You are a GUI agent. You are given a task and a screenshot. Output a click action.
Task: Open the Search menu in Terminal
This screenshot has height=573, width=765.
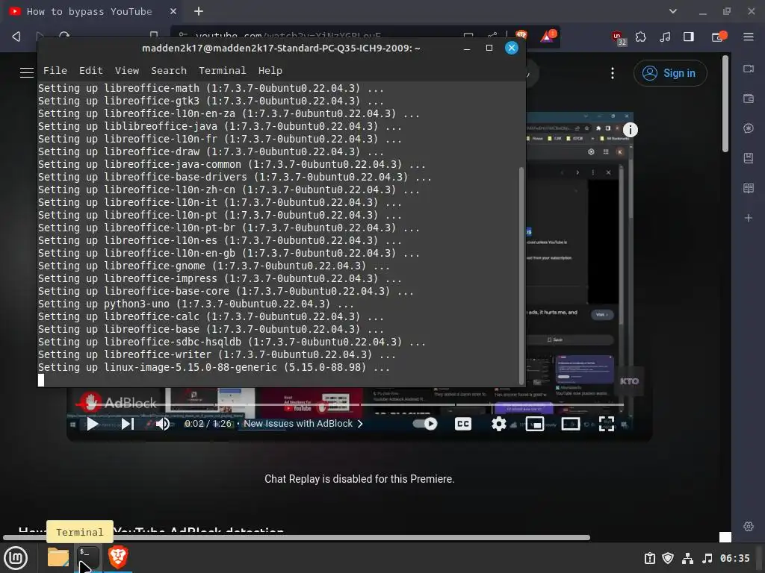click(x=169, y=71)
